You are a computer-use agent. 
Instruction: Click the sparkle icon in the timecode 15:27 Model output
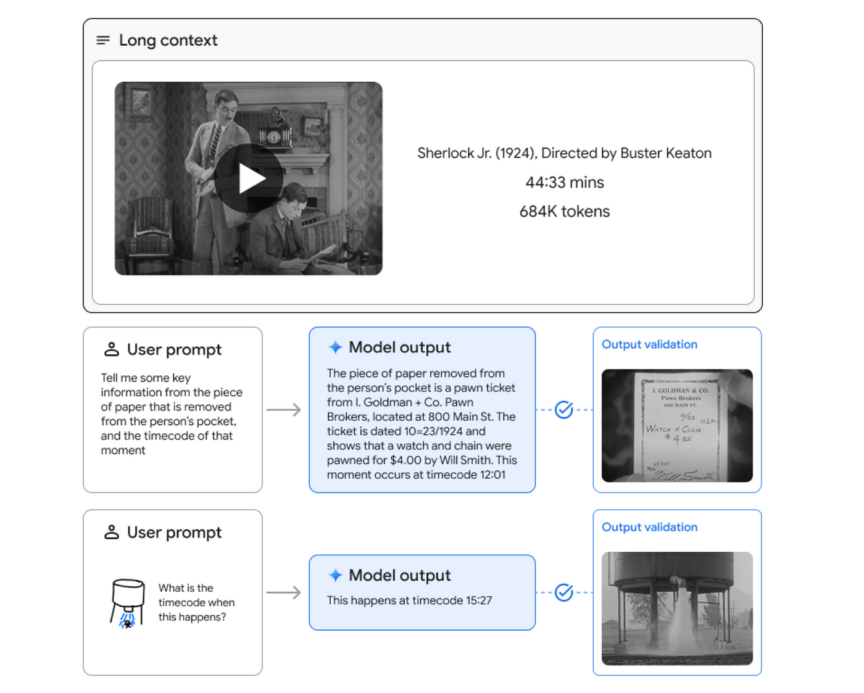point(335,575)
